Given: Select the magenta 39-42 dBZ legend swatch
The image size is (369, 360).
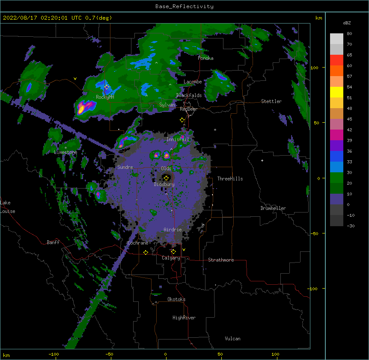Looking at the screenshot, I should pyautogui.click(x=336, y=135).
